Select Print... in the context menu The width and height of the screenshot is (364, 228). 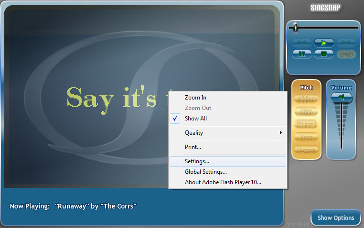228,147
